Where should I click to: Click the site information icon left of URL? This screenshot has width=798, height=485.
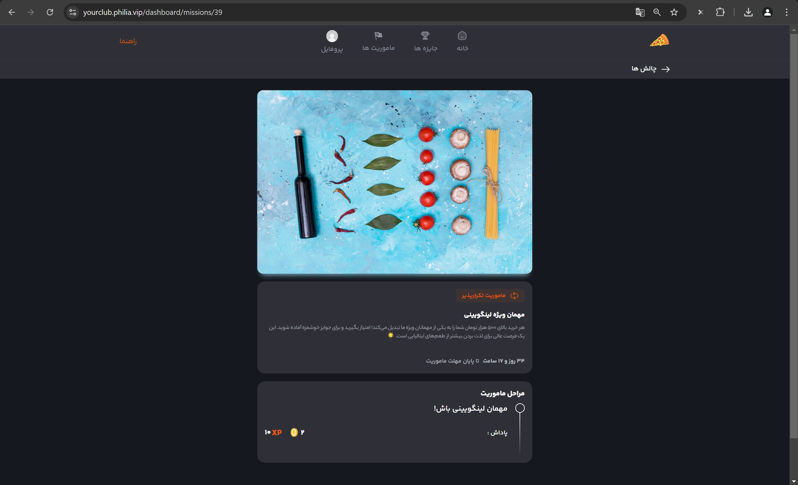tap(73, 12)
